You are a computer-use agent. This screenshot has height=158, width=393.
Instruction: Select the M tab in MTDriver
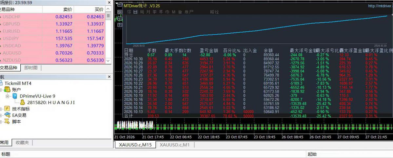coord(173,12)
